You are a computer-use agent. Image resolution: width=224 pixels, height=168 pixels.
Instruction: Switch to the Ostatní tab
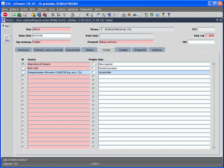[x=123, y=50]
